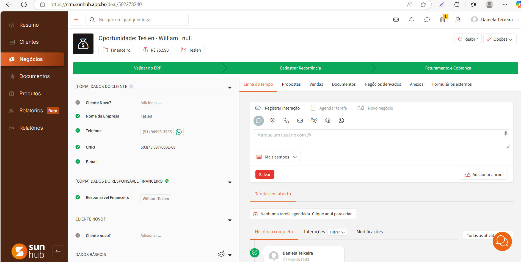The image size is (521, 262).
Task: Toggle the Responsável Financeiro check mark
Action: [x=78, y=197]
